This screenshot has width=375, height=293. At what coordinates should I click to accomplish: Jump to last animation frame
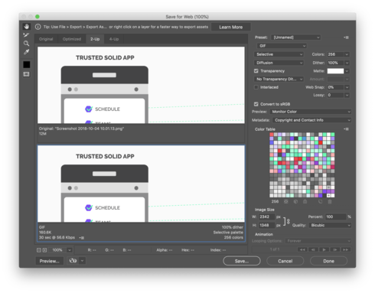pos(346,249)
